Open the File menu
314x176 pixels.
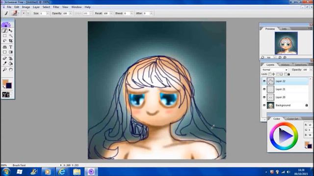pos(9,7)
